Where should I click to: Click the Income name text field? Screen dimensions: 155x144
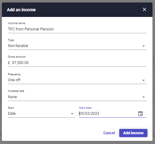77,29
